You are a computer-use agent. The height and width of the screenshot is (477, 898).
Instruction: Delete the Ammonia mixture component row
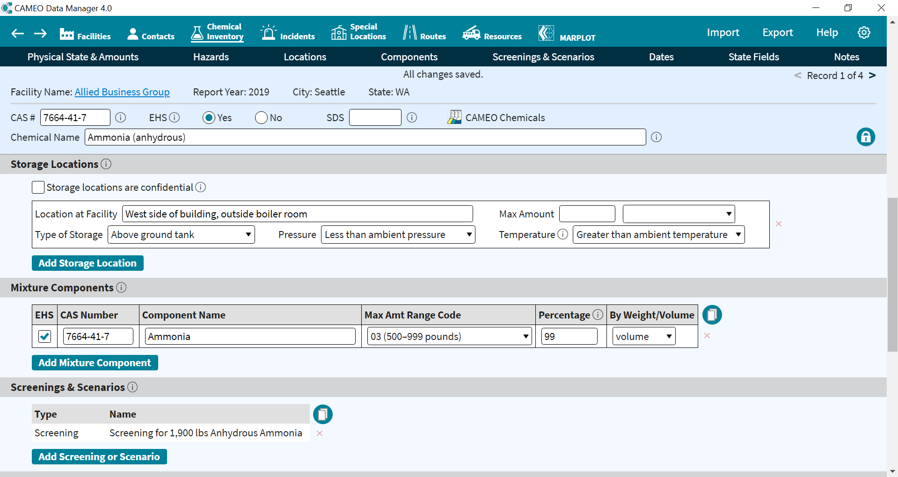click(x=707, y=336)
